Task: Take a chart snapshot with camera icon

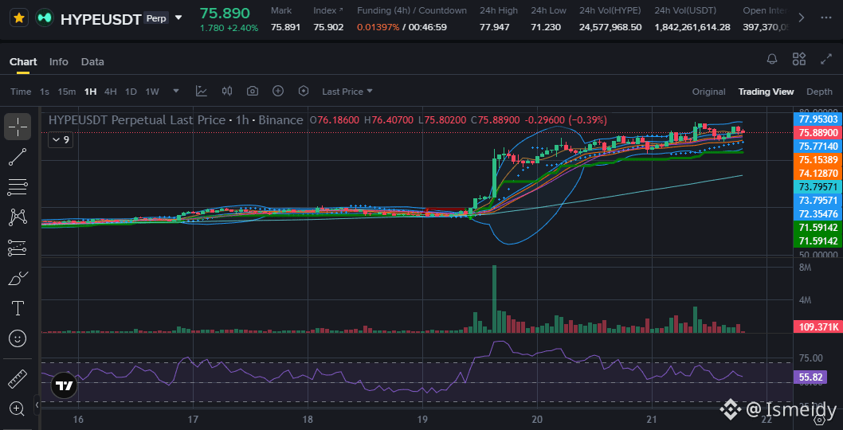Action: pos(253,92)
